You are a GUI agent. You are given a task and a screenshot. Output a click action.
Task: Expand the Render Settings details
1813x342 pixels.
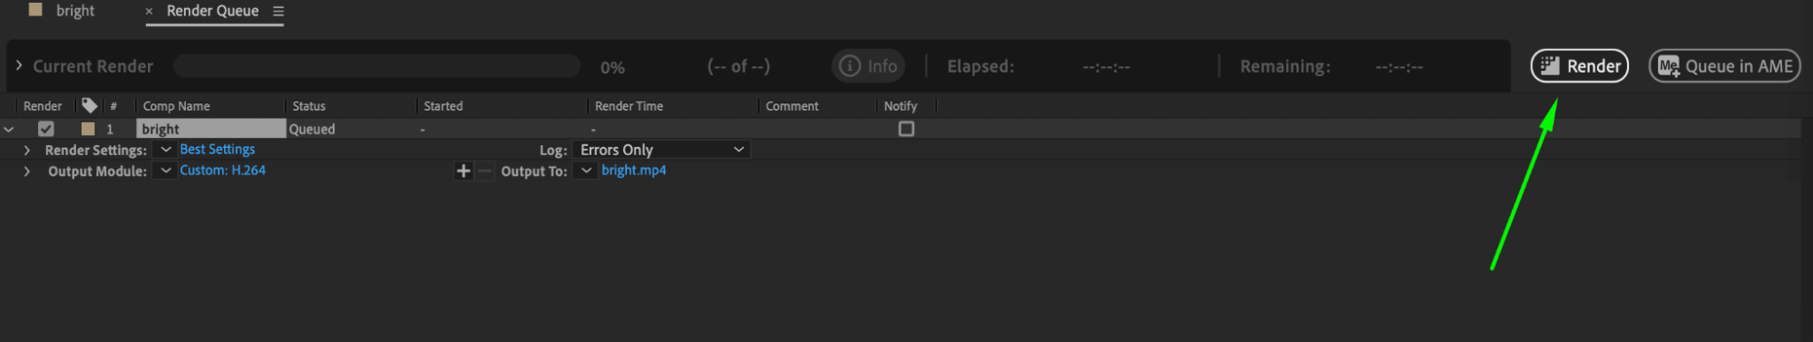(27, 150)
